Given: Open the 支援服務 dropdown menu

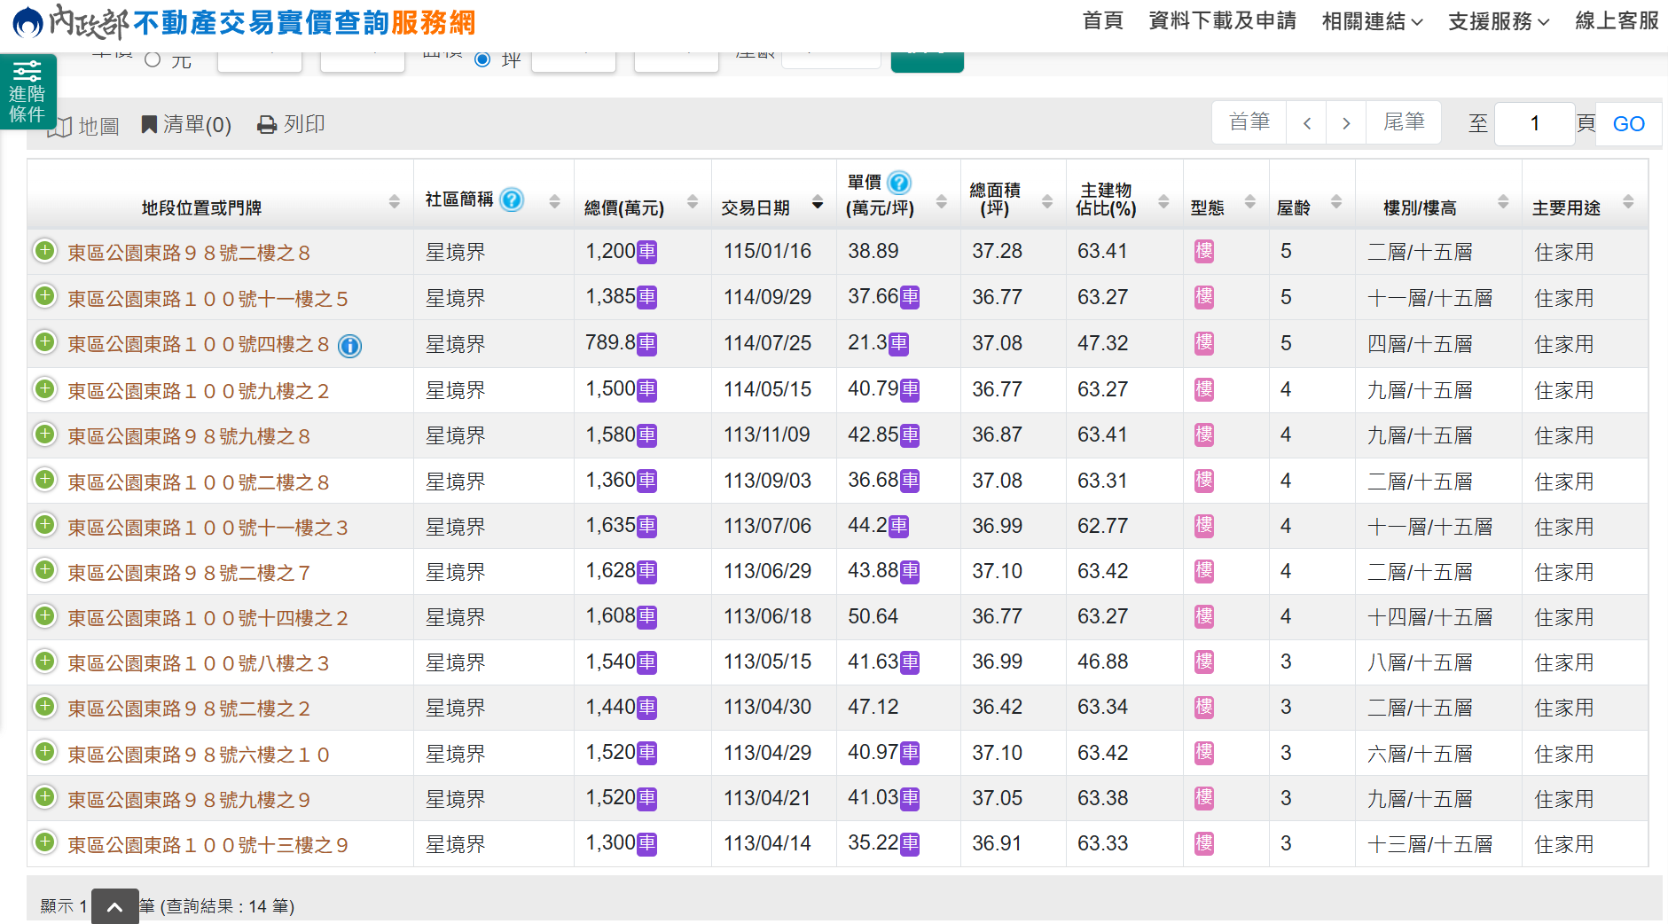Looking at the screenshot, I should [1498, 21].
